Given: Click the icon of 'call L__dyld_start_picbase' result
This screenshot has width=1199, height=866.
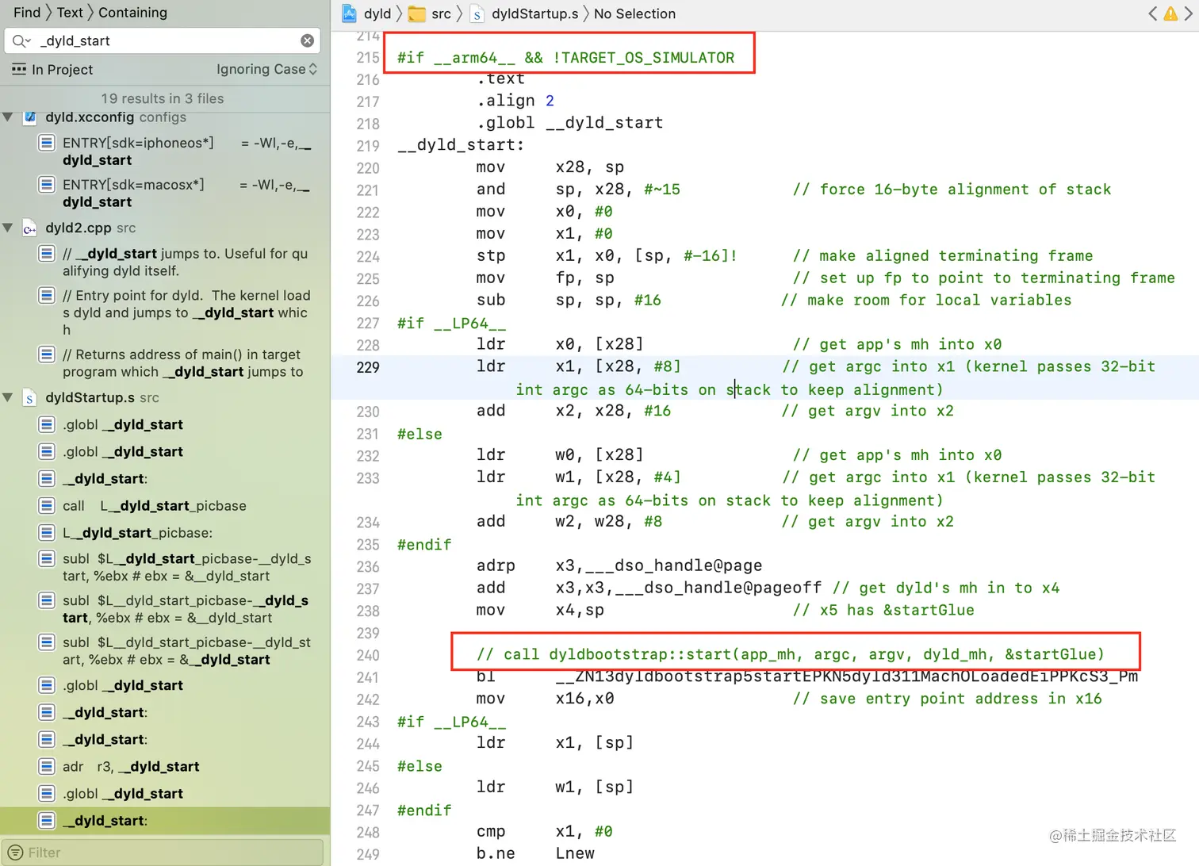Looking at the screenshot, I should point(47,506).
